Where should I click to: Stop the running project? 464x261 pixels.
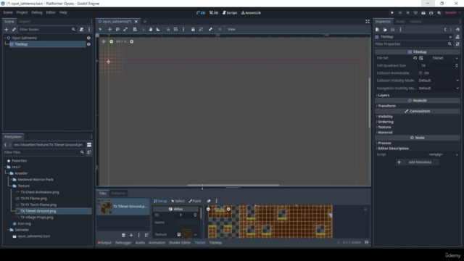[x=407, y=13]
